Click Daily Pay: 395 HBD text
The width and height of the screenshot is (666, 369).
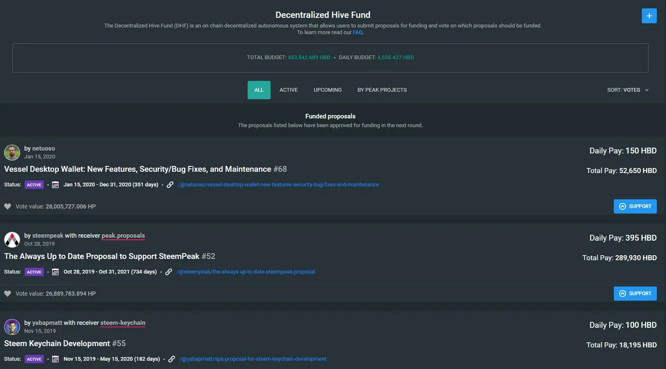[623, 238]
